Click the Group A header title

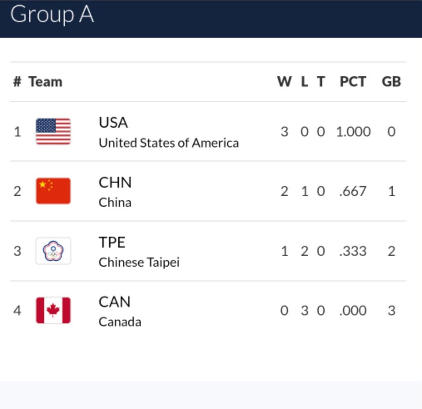coord(52,15)
